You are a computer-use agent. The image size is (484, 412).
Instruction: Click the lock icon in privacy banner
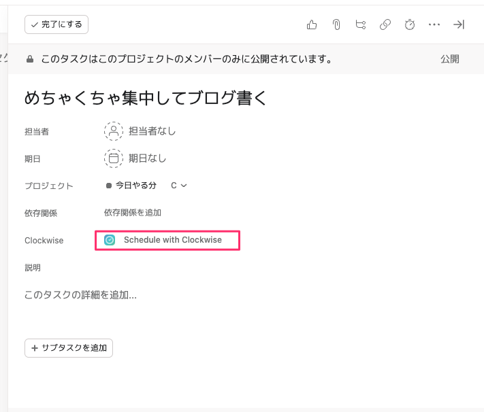(30, 59)
